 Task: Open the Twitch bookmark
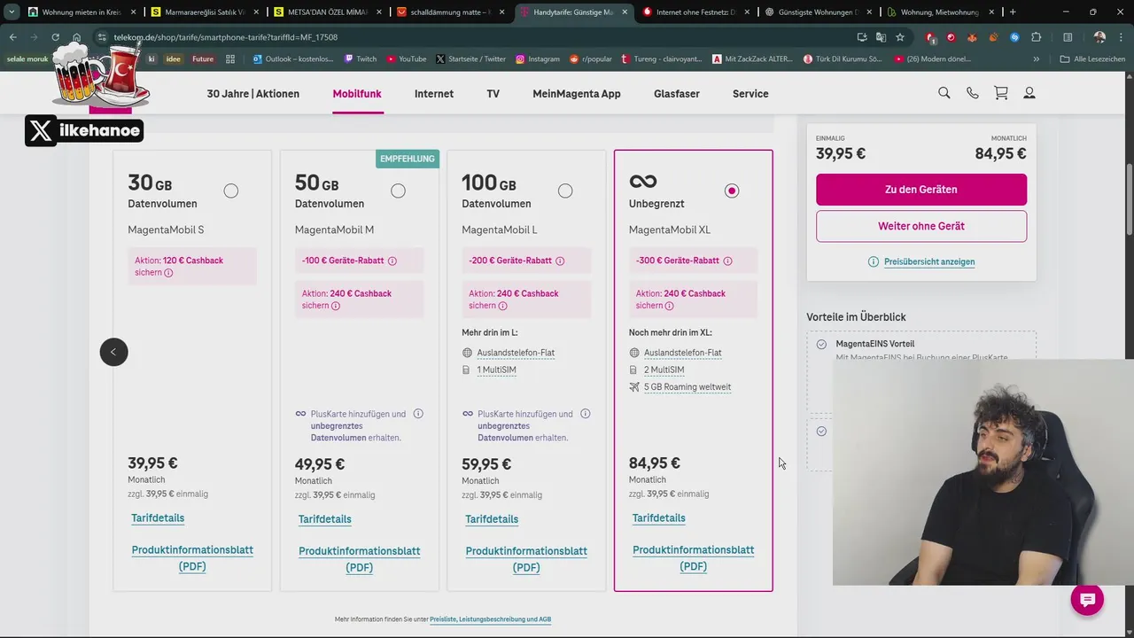click(x=360, y=58)
